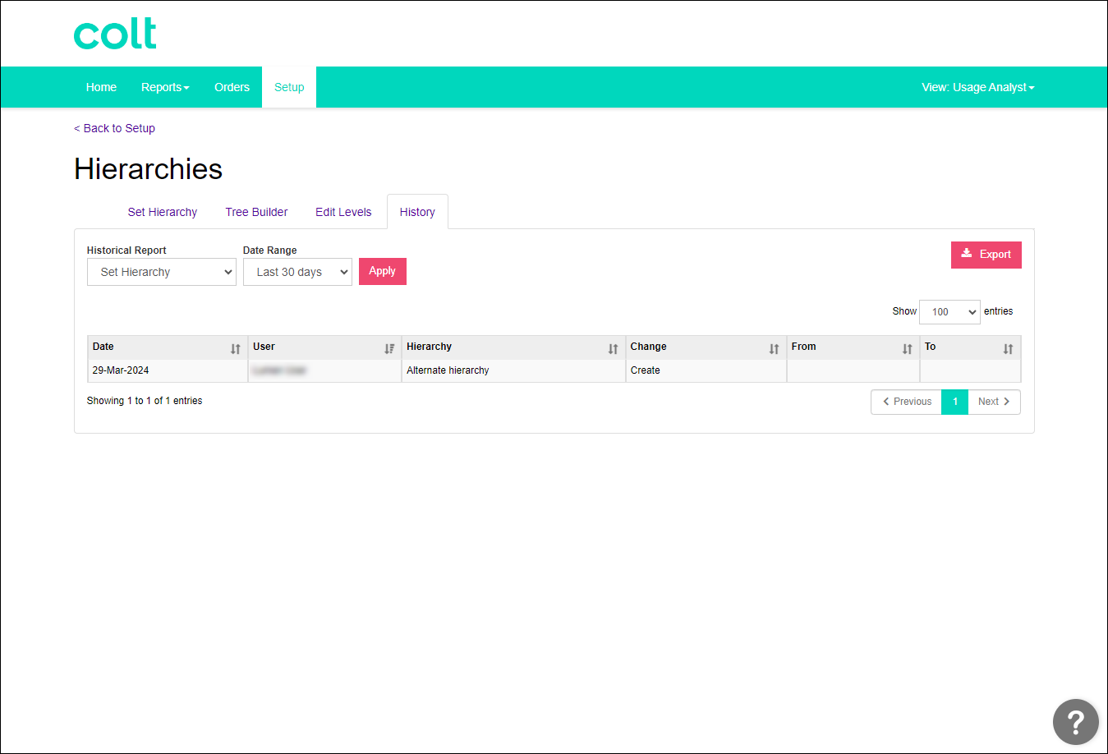Follow the Back to Setup link

point(114,128)
